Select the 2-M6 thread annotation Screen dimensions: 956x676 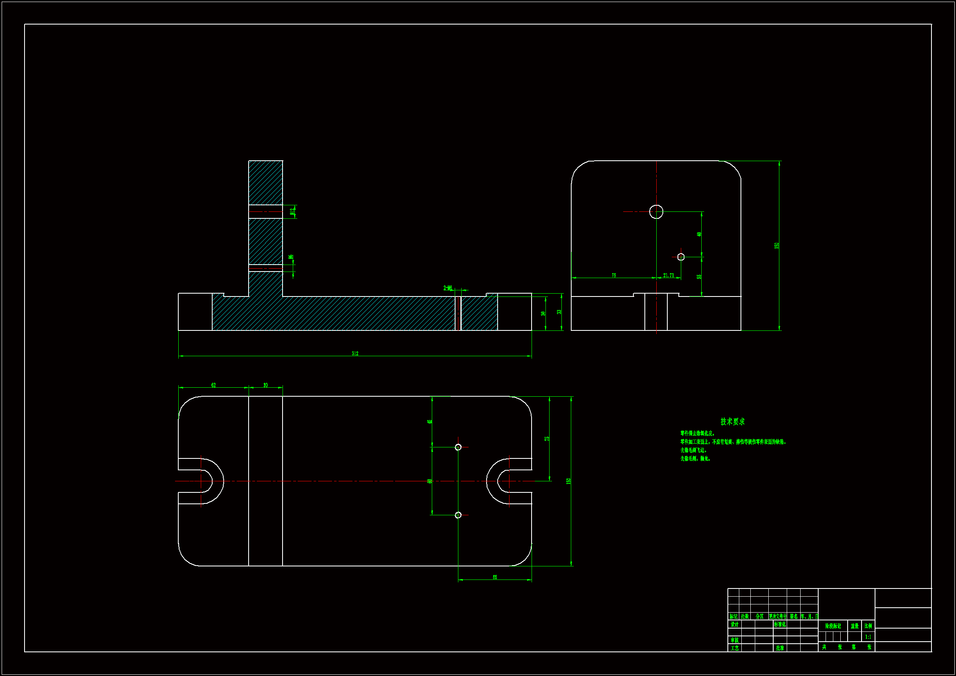point(448,288)
